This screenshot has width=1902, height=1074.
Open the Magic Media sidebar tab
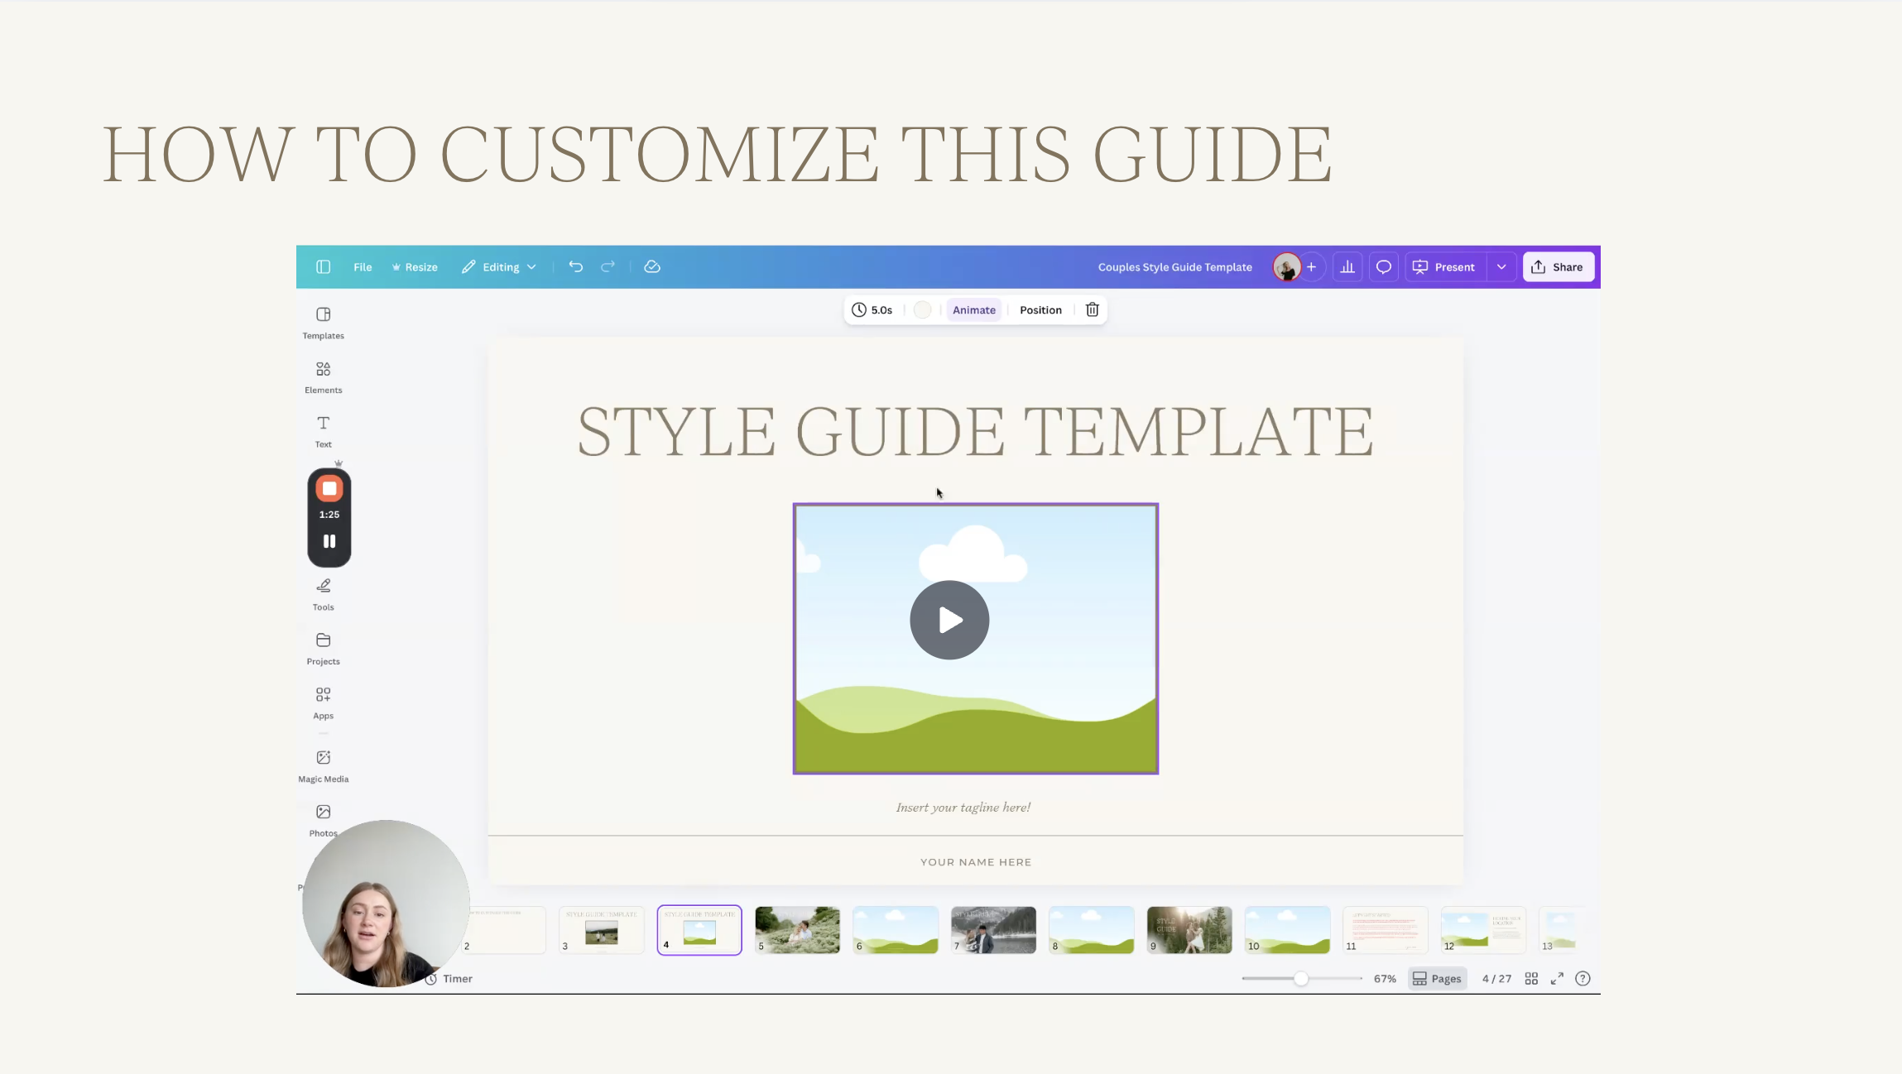323,766
